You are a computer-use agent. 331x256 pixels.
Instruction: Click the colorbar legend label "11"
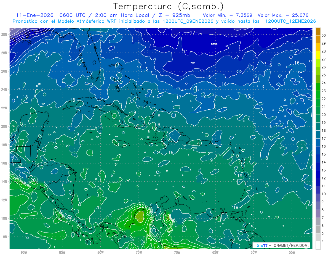click(x=324, y=186)
